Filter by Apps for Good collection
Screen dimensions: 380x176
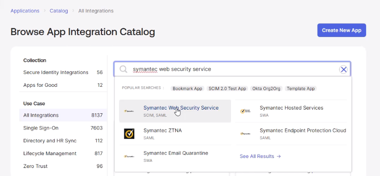point(63,85)
